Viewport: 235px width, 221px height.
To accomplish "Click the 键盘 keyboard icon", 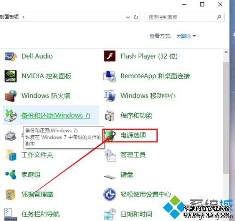I will point(110,177).
